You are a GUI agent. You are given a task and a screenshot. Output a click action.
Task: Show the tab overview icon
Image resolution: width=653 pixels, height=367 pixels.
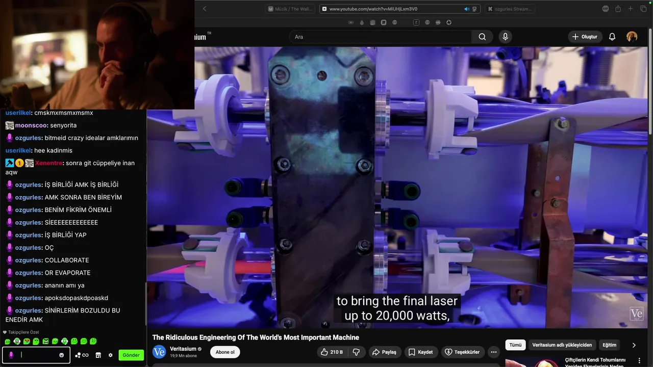[x=643, y=9]
